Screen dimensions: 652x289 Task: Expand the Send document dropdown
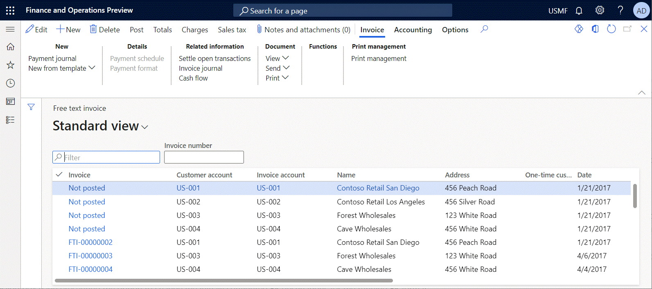tap(277, 68)
